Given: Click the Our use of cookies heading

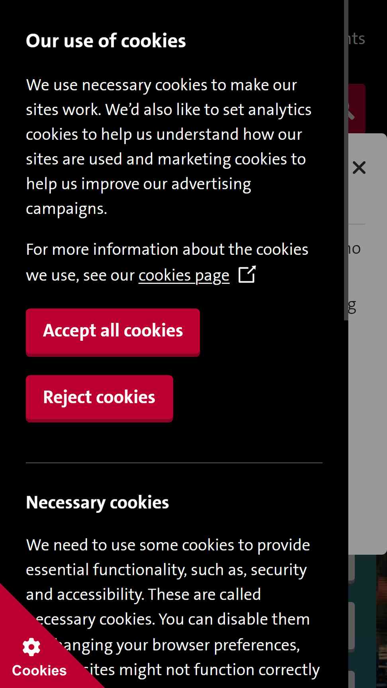Looking at the screenshot, I should (x=106, y=41).
